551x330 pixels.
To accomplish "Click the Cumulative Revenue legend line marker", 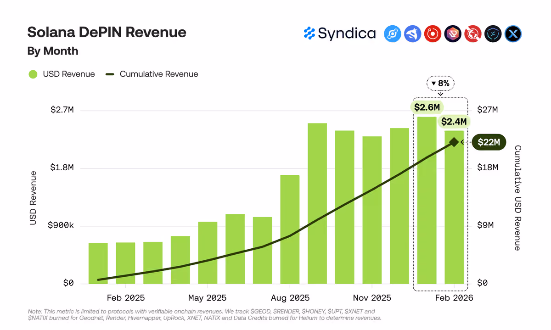I will point(110,74).
